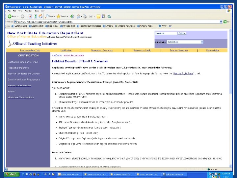Image resolution: width=237 pixels, height=178 pixels.
Task: Select the Resources - Educators nav link
Action: pos(102,50)
